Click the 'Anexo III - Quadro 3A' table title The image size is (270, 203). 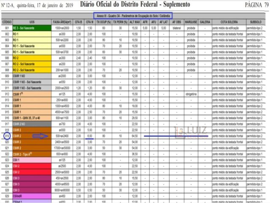click(x=133, y=16)
